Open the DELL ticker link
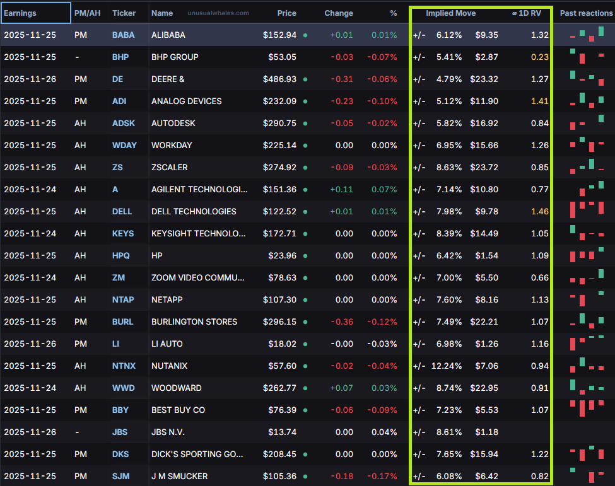Screen dimensions: 615x486 (x=122, y=211)
